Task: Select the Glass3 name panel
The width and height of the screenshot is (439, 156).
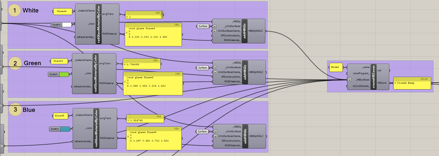Action: coord(59,61)
